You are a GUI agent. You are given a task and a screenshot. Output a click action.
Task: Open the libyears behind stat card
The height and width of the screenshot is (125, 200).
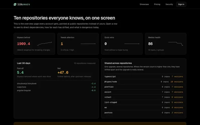35,44
